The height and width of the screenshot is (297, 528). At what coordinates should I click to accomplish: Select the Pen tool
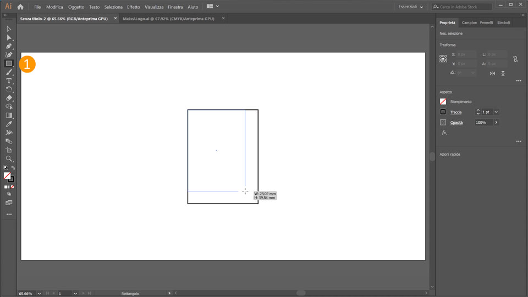pyautogui.click(x=9, y=46)
